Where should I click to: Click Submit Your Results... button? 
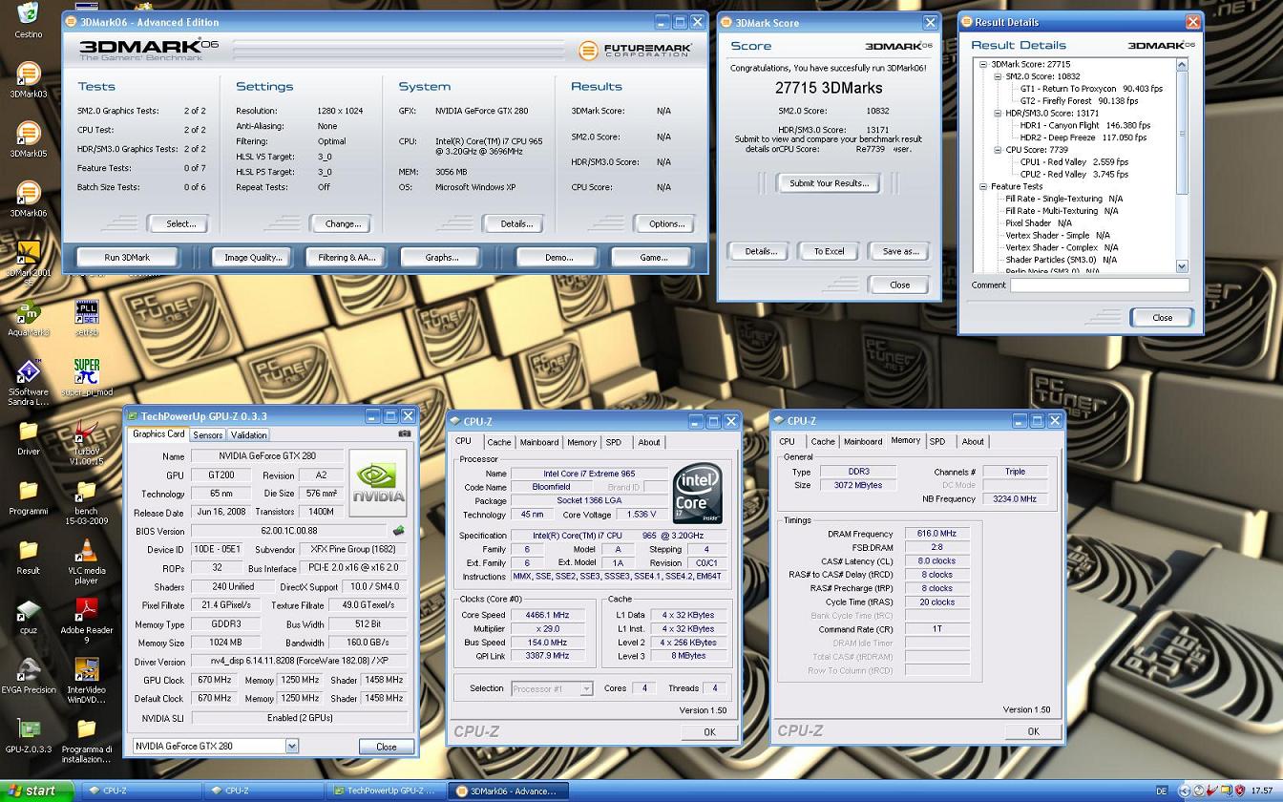pyautogui.click(x=829, y=183)
